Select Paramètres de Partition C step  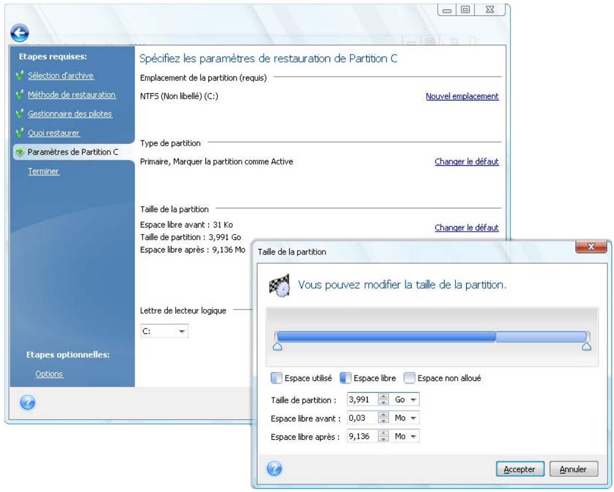[73, 152]
